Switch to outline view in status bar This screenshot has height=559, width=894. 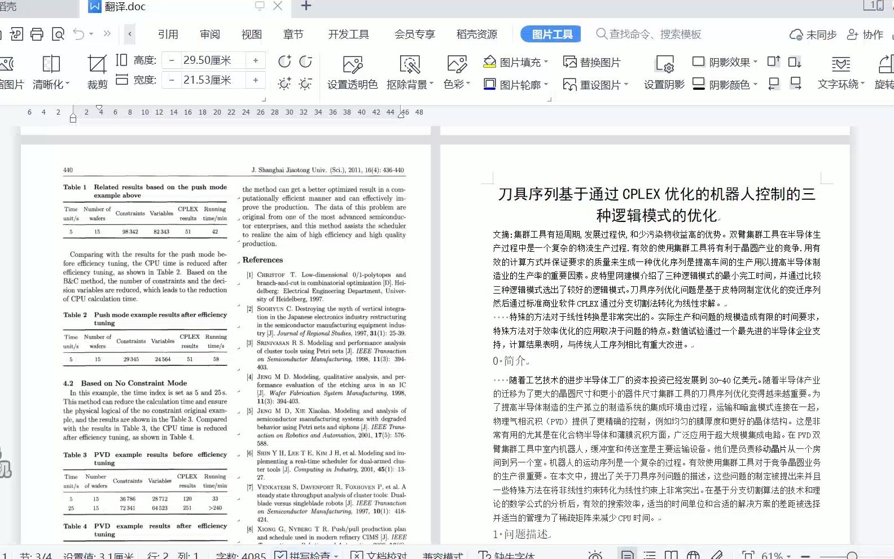(x=649, y=555)
